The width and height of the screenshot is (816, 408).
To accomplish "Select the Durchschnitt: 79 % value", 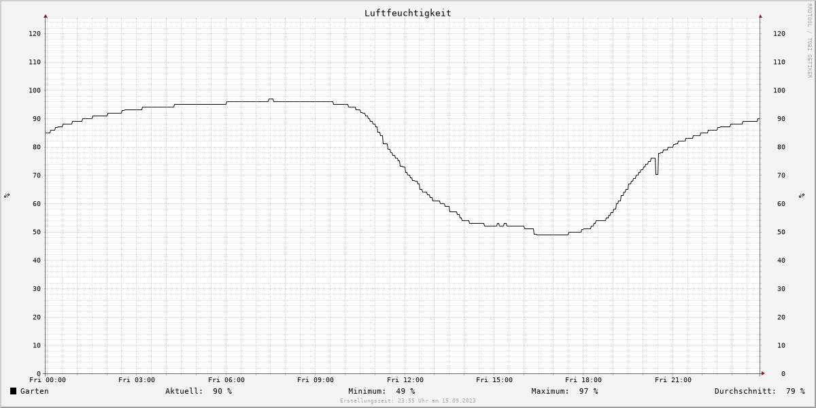I will click(x=760, y=391).
